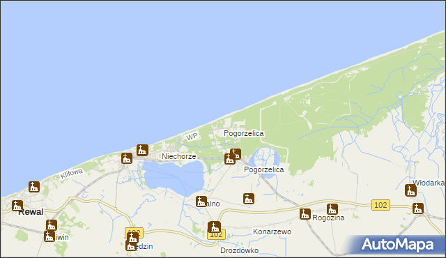The image size is (446, 258).
Task: Open the church marker above the central 102 sign
Action: pyautogui.click(x=214, y=227)
